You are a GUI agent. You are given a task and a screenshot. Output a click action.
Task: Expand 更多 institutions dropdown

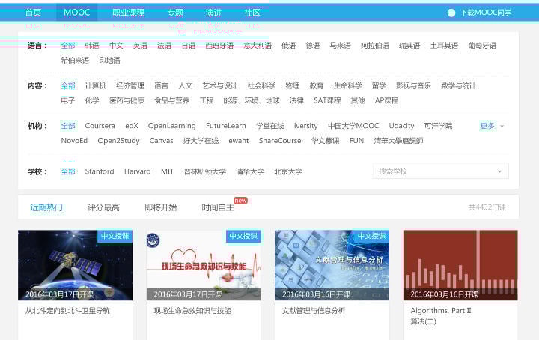pos(492,126)
